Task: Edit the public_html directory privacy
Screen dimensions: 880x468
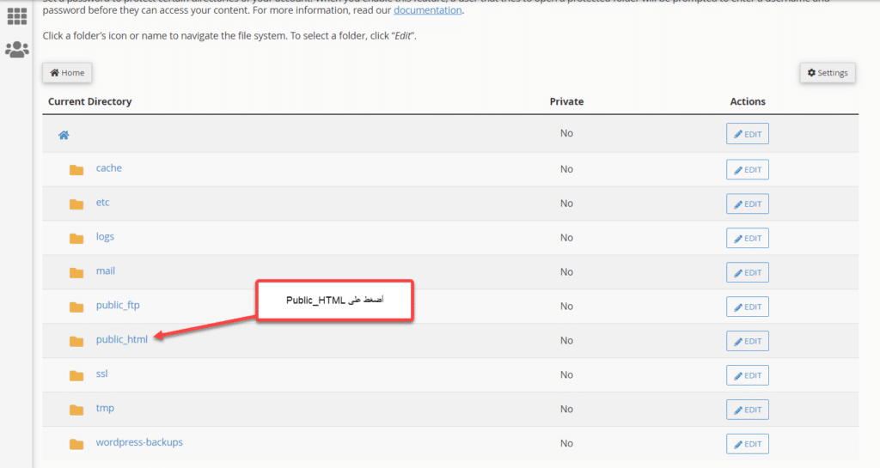Action: (747, 341)
